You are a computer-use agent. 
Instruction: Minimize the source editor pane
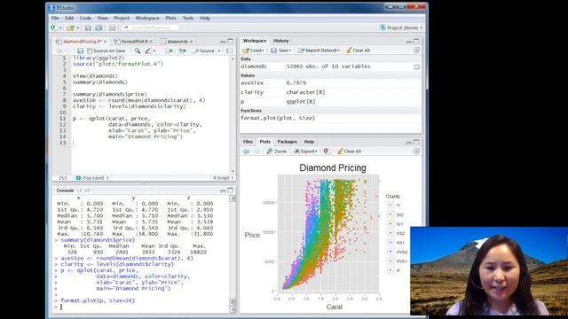[x=223, y=42]
